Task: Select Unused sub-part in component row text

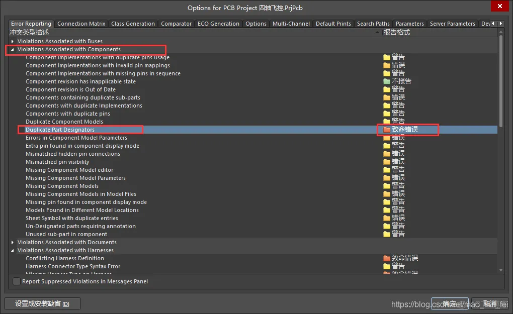Action: tap(66, 234)
